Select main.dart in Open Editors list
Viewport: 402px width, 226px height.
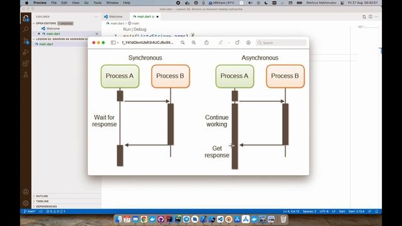tap(67, 33)
